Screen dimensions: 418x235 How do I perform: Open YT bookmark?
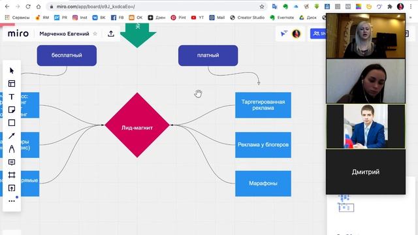pos(197,18)
